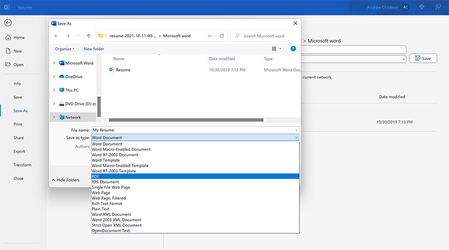The width and height of the screenshot is (449, 250).
Task: Close the Save As dialog
Action: point(295,23)
